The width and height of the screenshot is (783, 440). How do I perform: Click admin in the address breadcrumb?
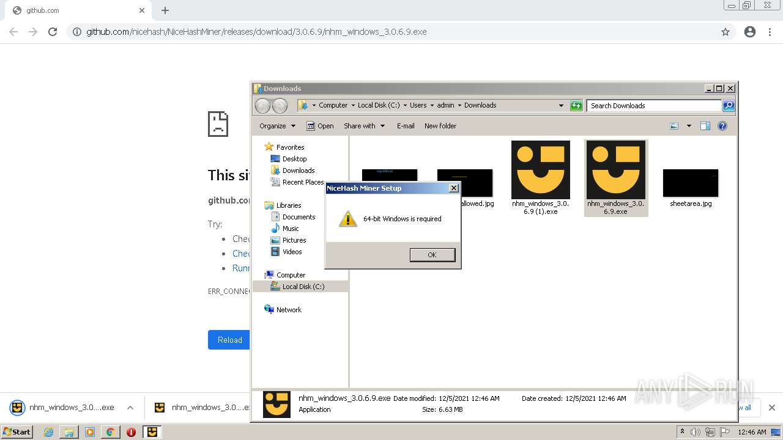pyautogui.click(x=445, y=105)
